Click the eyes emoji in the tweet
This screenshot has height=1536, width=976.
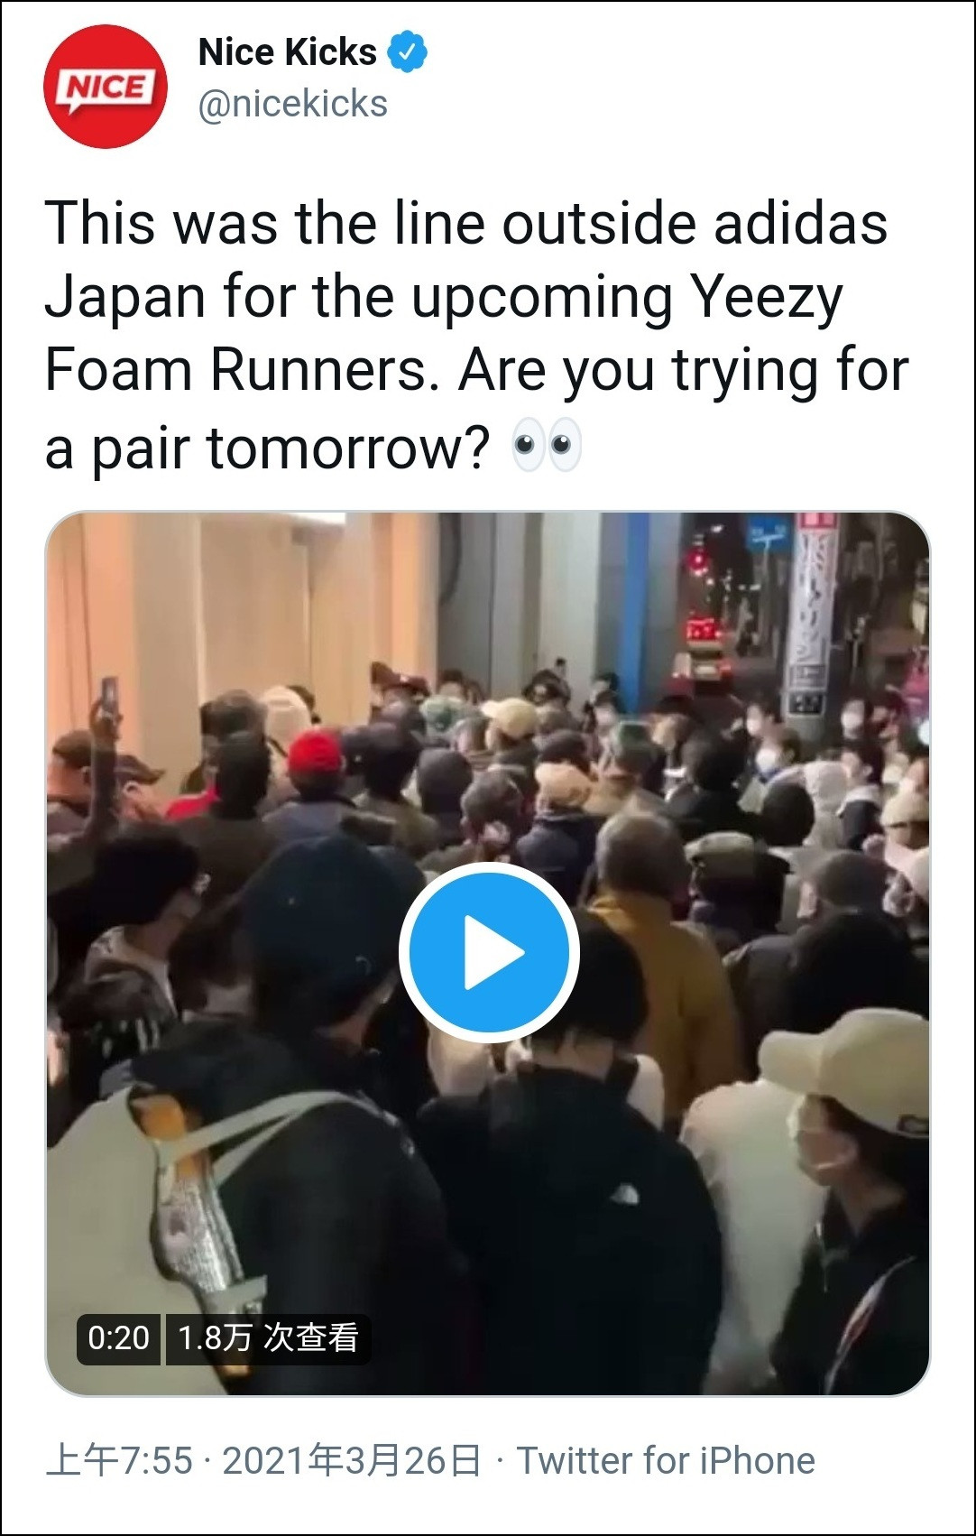[x=547, y=445]
